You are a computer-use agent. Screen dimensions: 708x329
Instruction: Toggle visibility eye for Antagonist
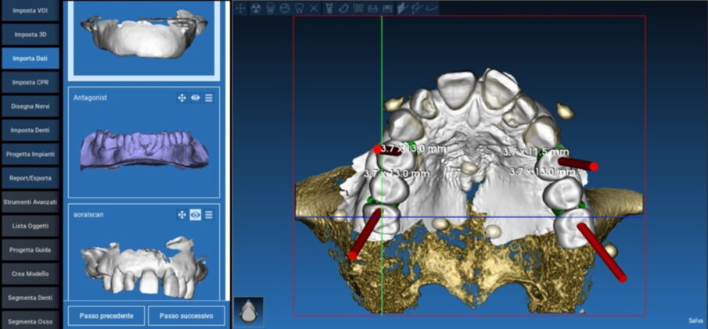[195, 98]
